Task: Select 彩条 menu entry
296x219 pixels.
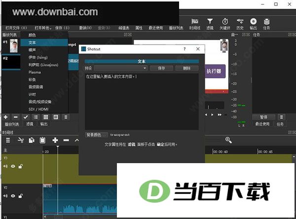Action: coord(44,80)
